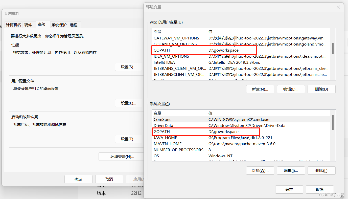Click 设置(T)... for 启动和故障恢复
The width and height of the screenshot is (348, 199).
coord(128,139)
